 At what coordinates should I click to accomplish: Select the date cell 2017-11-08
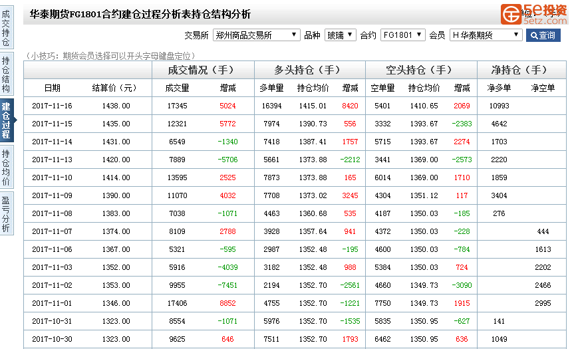click(52, 213)
